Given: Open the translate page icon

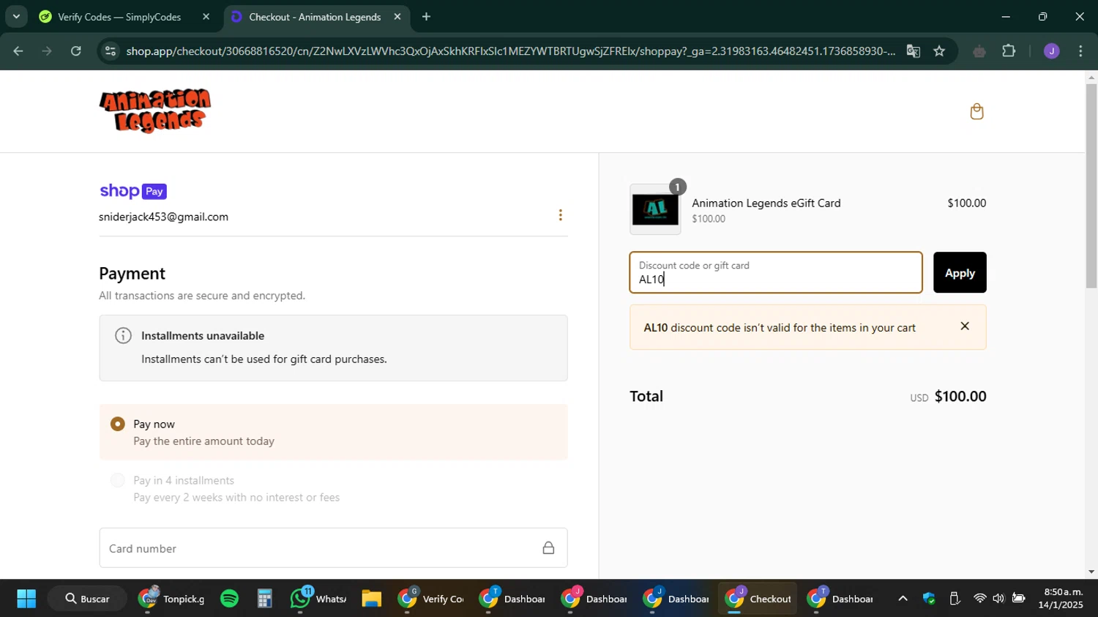Looking at the screenshot, I should pos(913,51).
